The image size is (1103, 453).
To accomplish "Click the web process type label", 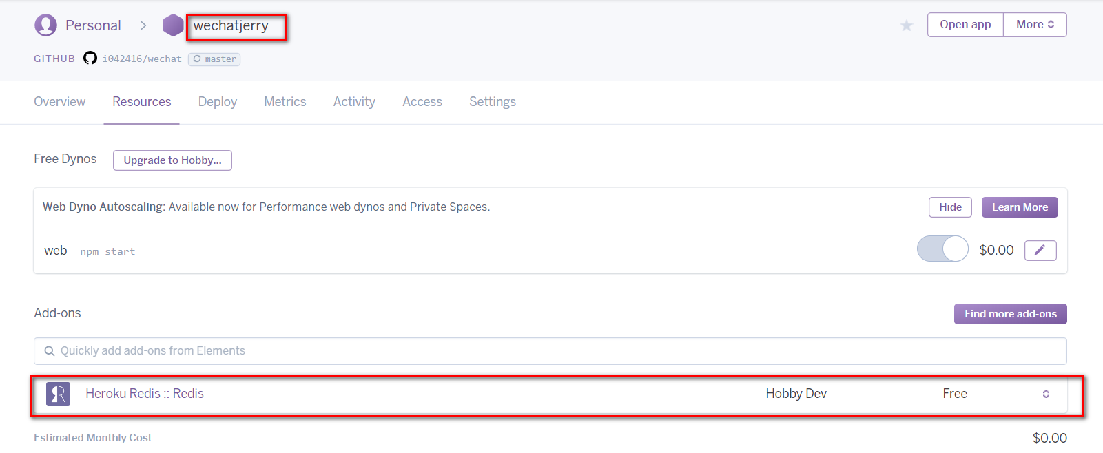I will [x=56, y=251].
